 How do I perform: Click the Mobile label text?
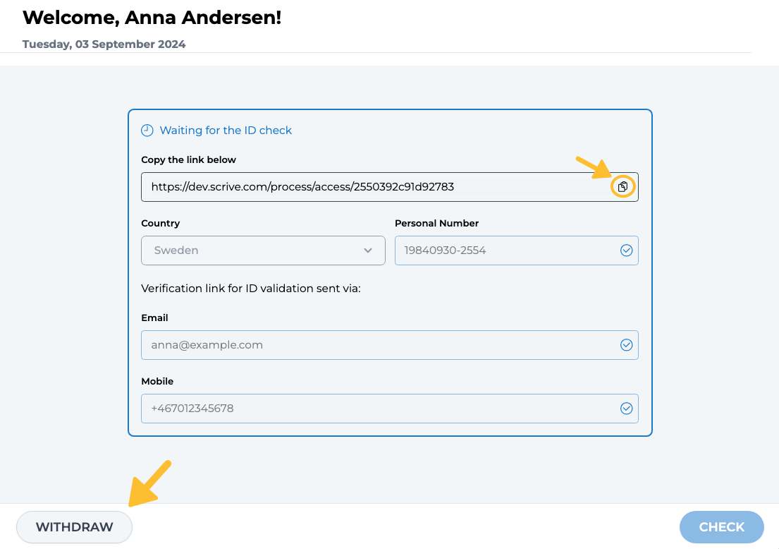(x=157, y=382)
